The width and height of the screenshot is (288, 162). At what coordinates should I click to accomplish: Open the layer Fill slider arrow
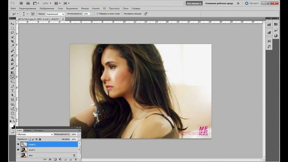[78, 139]
